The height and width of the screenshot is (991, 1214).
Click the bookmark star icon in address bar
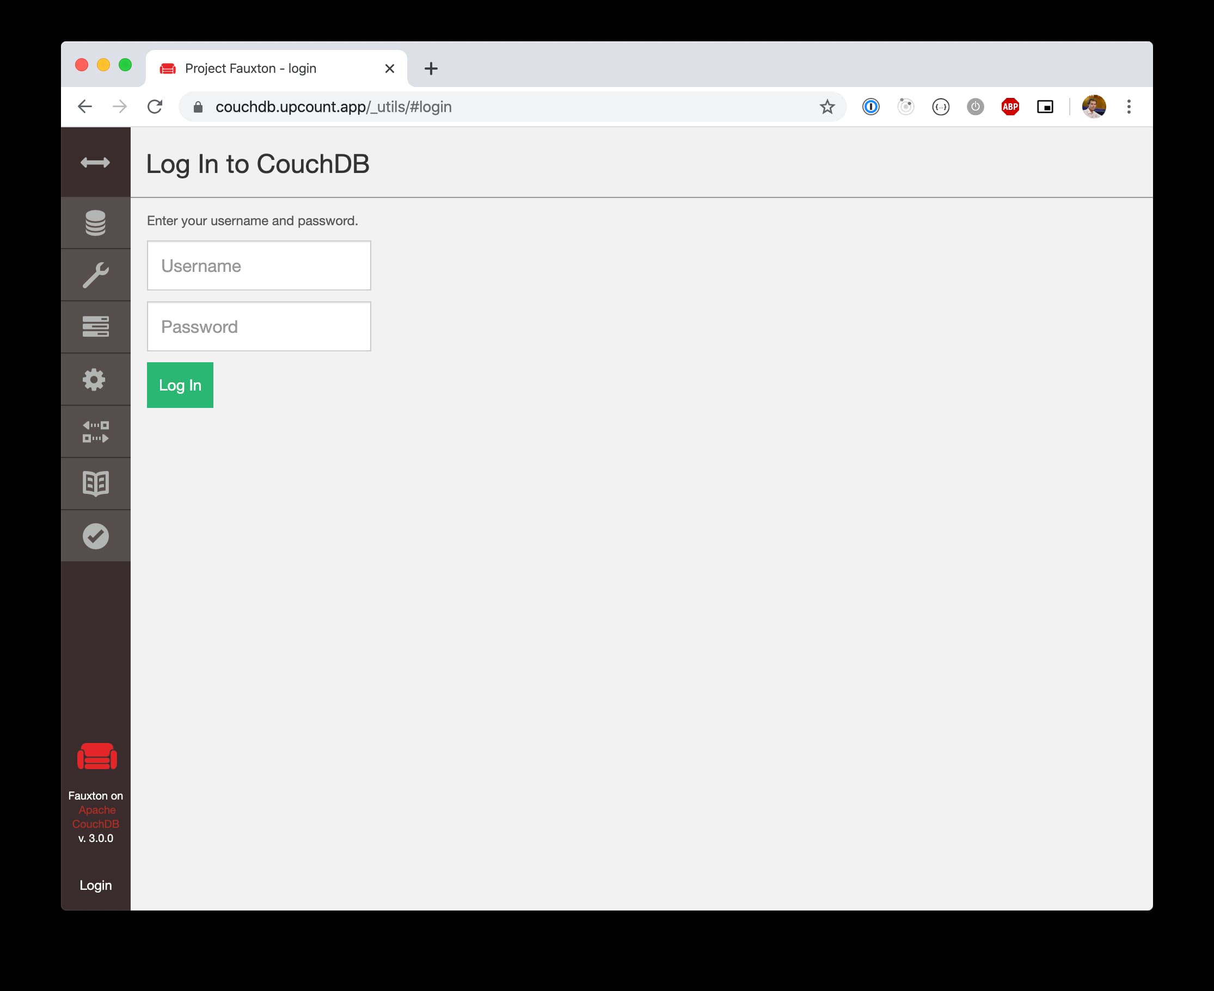pos(826,107)
